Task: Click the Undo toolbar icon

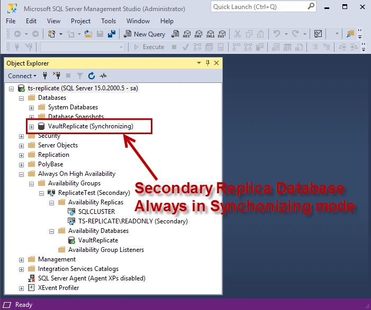Action: coord(277,34)
